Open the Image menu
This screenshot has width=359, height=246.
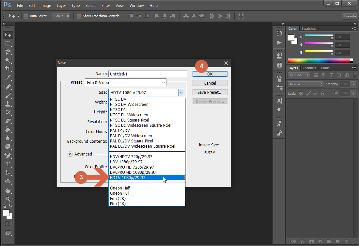(x=46, y=6)
